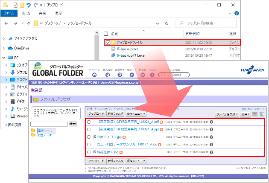This screenshot has width=269, height=183.
Task: Open the 表示 ribbon tab
Action: [58, 13]
